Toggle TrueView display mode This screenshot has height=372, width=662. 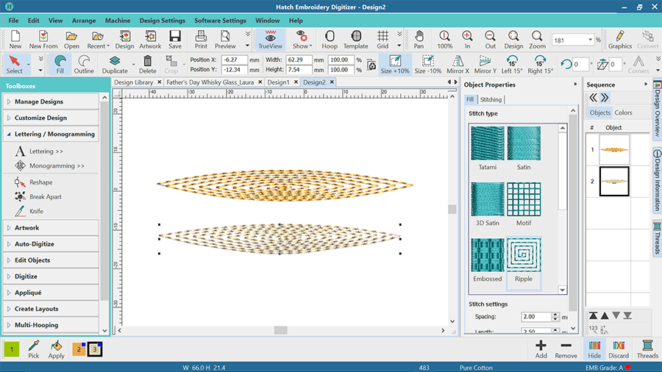(271, 40)
